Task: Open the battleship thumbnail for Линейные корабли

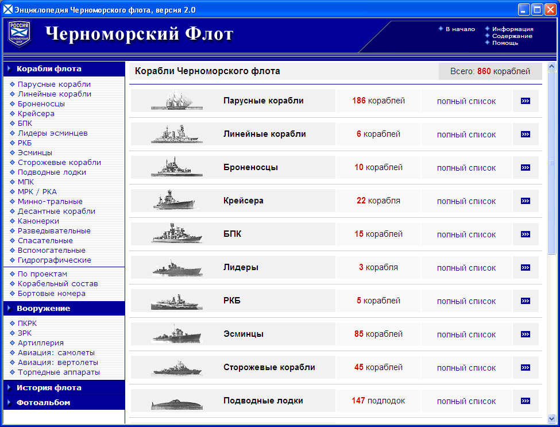Action: click(x=177, y=134)
